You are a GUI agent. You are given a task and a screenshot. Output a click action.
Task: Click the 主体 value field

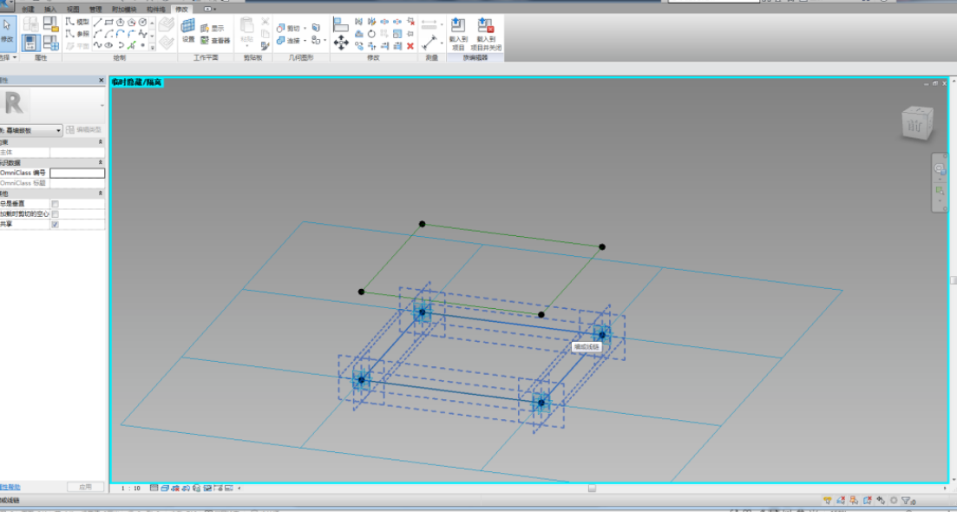click(x=77, y=153)
